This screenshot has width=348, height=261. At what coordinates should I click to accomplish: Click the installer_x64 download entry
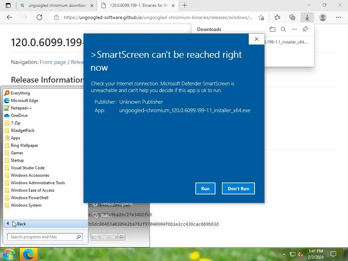point(286,42)
